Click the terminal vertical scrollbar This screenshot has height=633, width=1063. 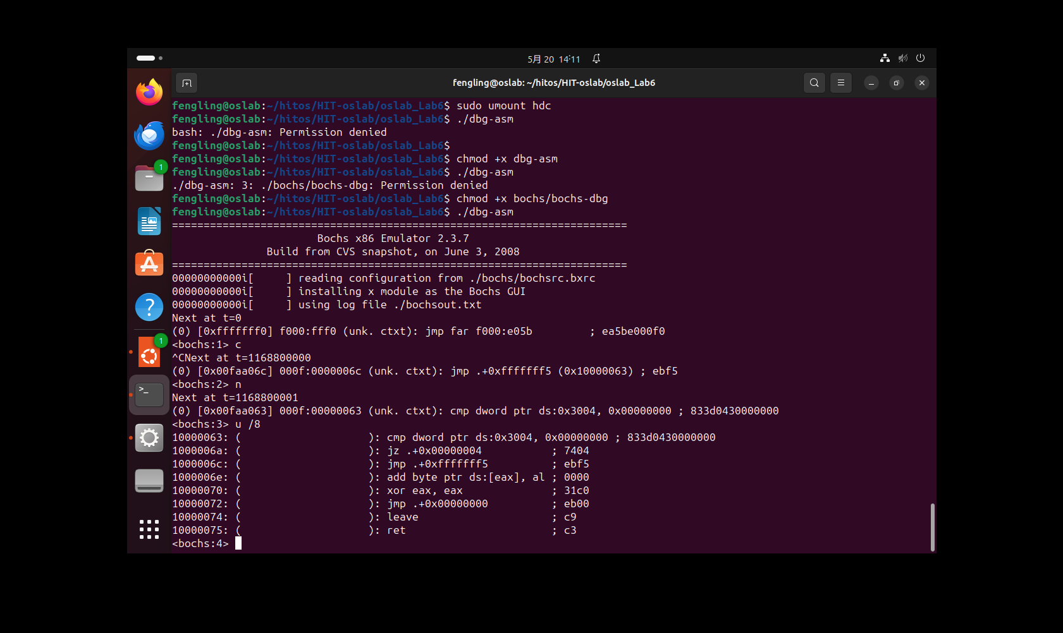pyautogui.click(x=932, y=527)
